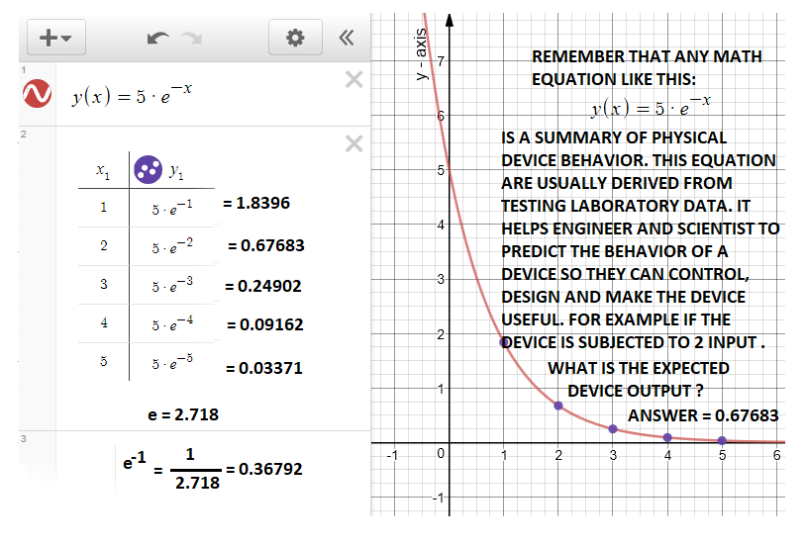Viewport: 806px width, 545px height.
Task: Click the y(x)=5·e^-x expression field
Action: (198, 95)
